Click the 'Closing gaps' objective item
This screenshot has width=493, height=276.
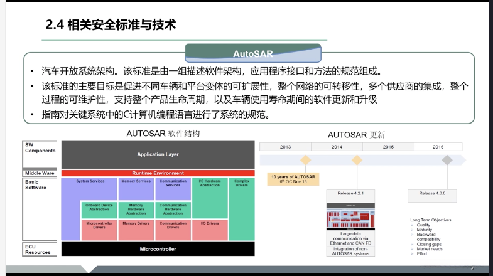tap(429, 244)
